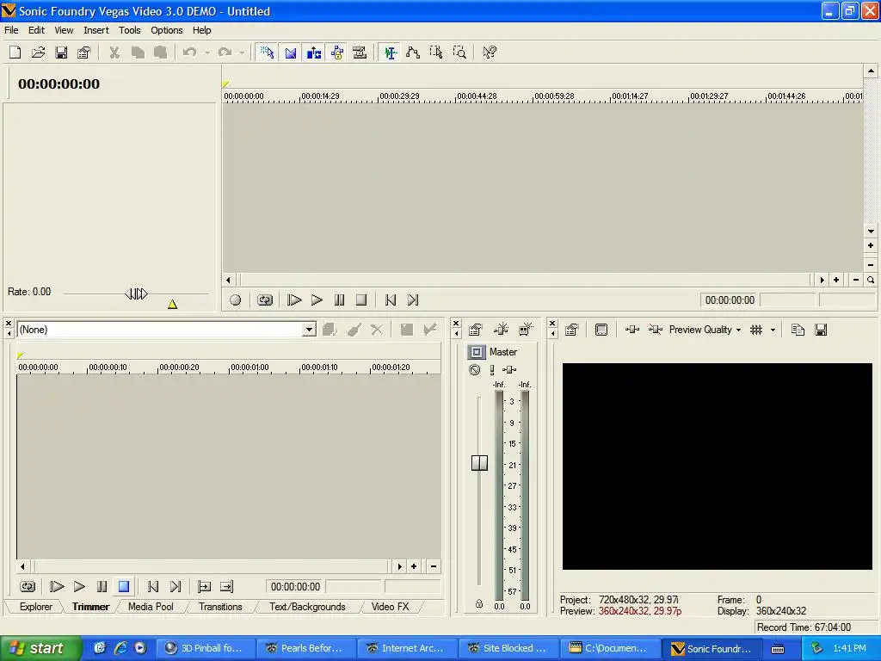This screenshot has width=881, height=661.
Task: Pause playback on the main timeline
Action: 339,300
